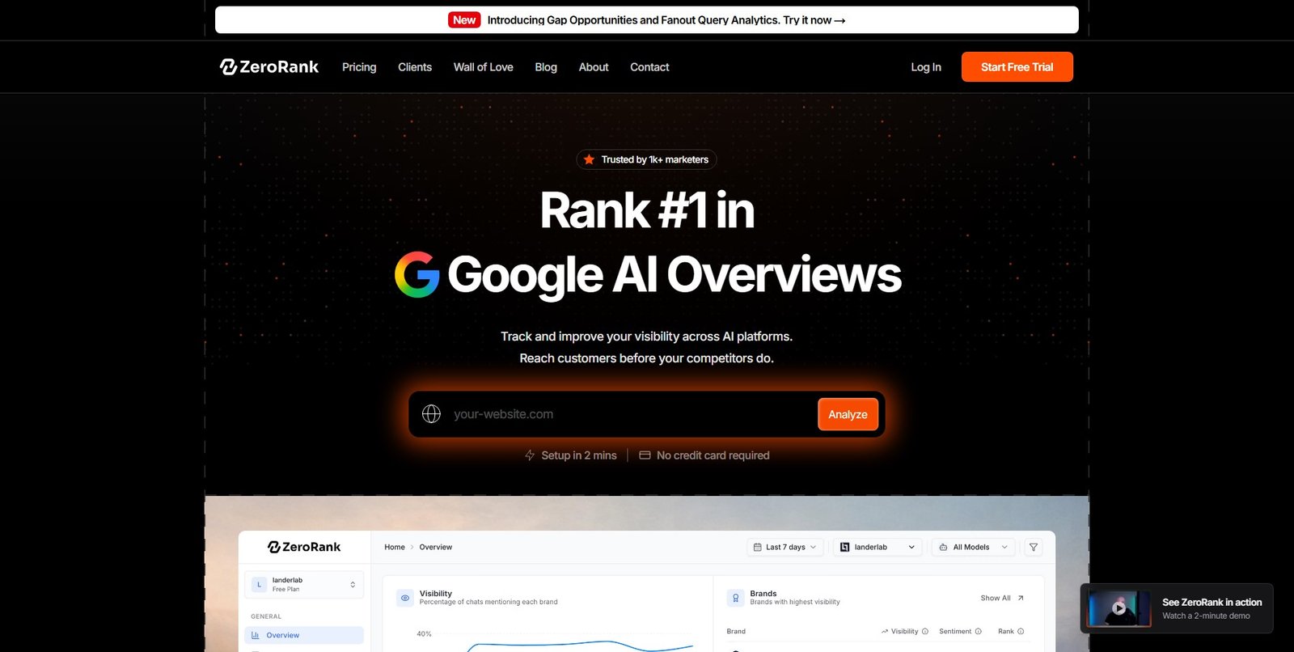
Task: Click the orange star icon in the trust badge
Action: point(590,159)
